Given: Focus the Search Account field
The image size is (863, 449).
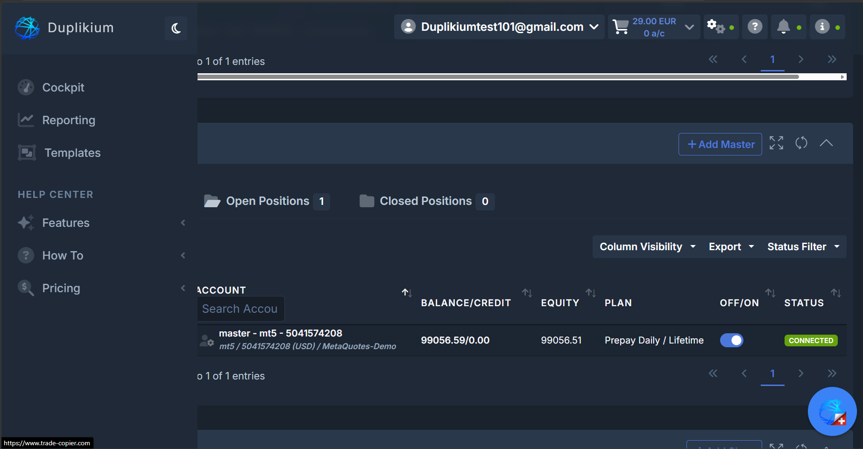Looking at the screenshot, I should click(241, 309).
